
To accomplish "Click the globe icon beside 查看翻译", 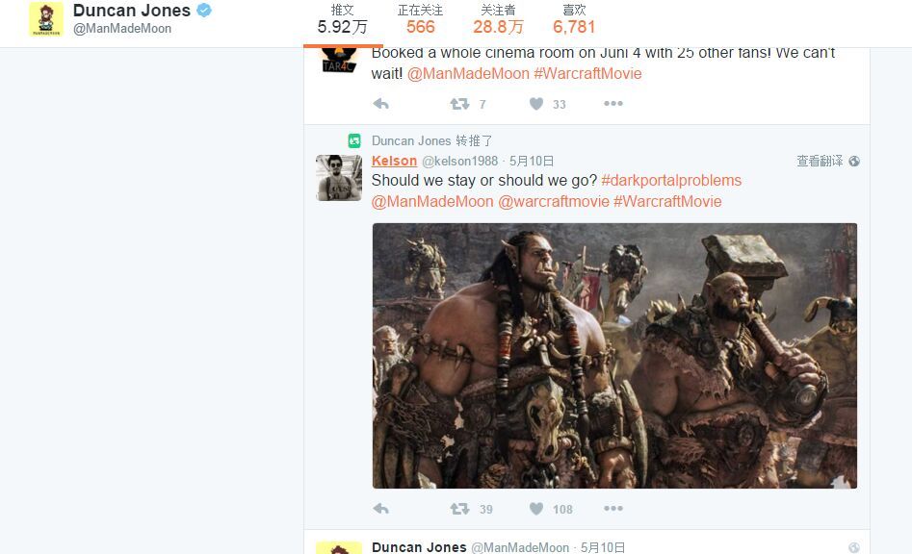I will pyautogui.click(x=854, y=162).
